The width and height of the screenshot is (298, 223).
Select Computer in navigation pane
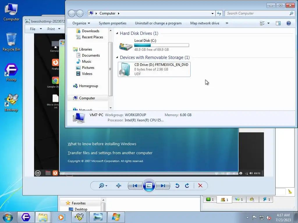[88, 98]
